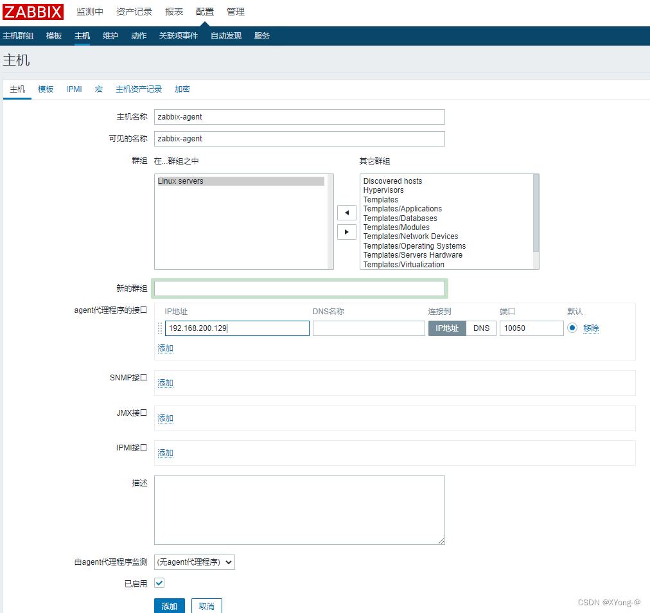Focus the 新的群组 input field
This screenshot has width=650, height=613.
(x=299, y=289)
